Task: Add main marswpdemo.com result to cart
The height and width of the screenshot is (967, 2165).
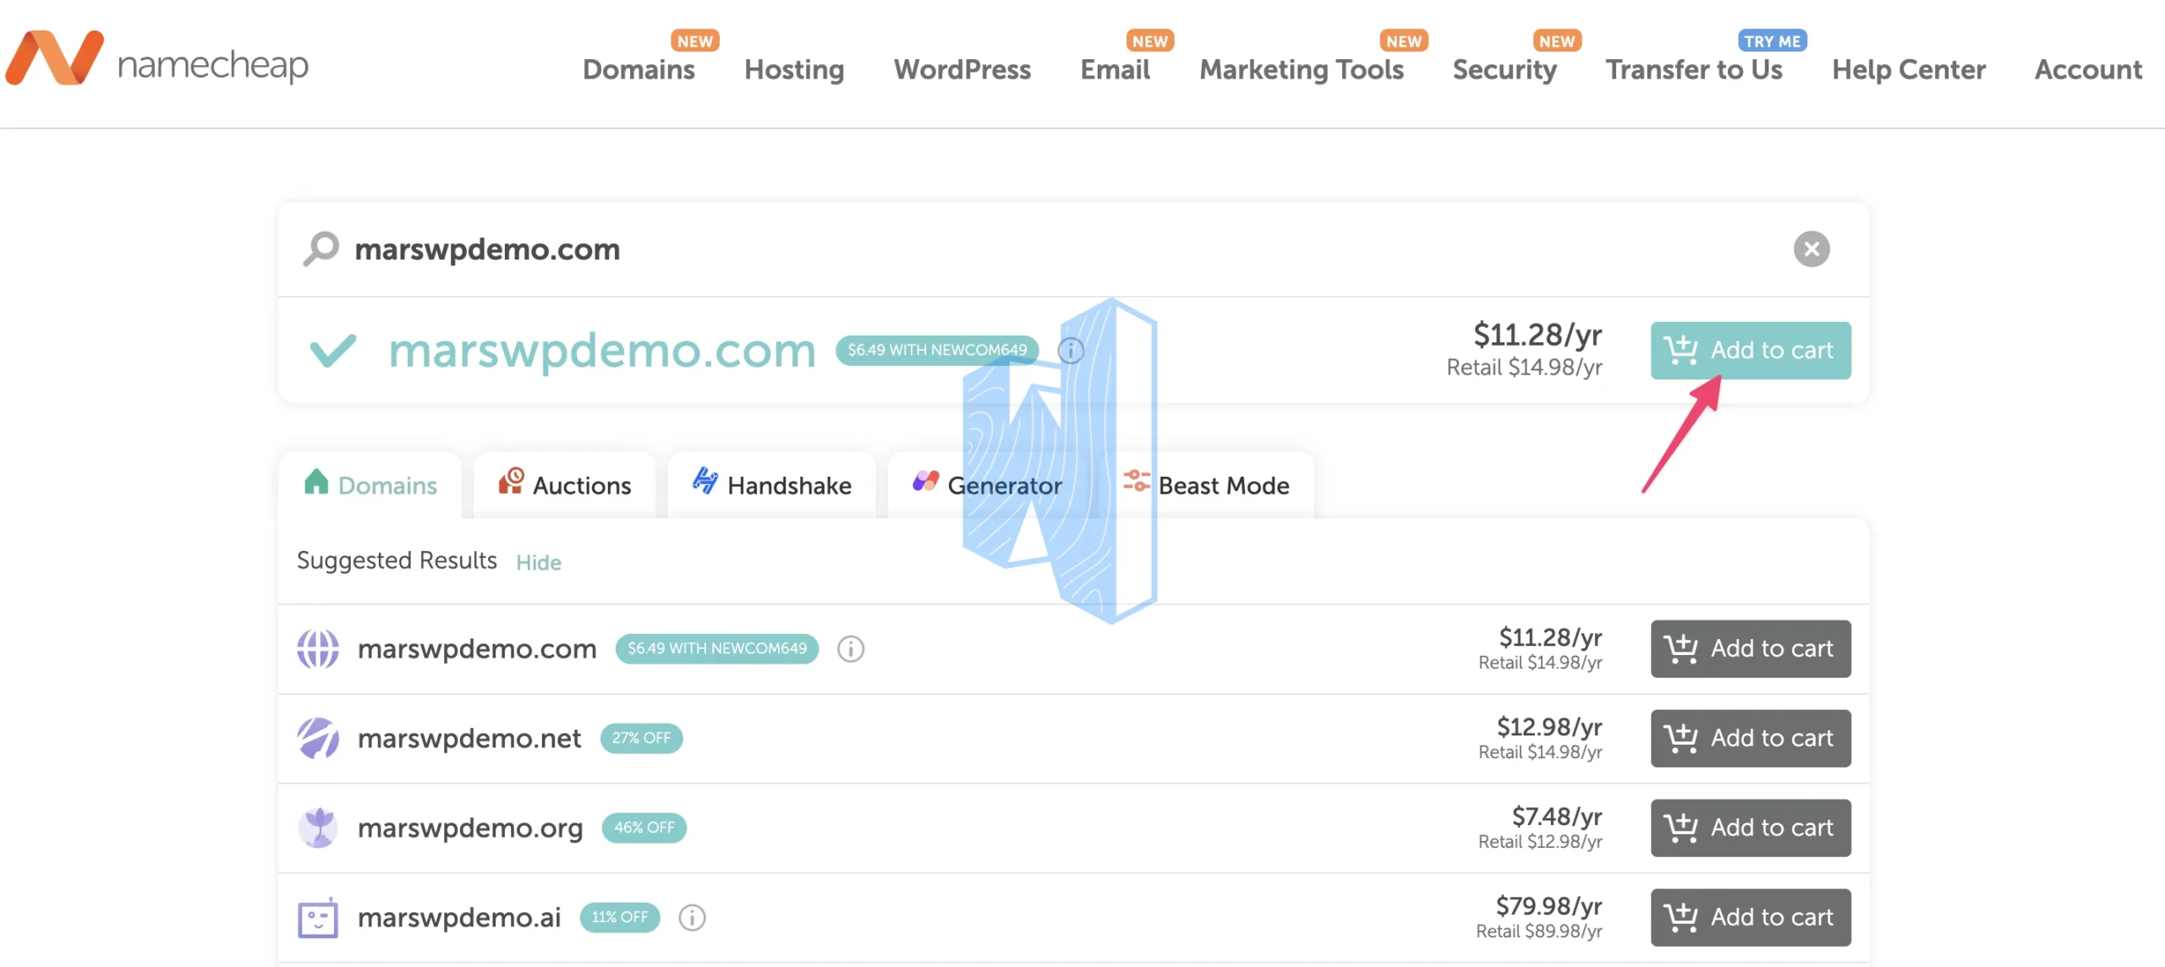Action: point(1751,350)
